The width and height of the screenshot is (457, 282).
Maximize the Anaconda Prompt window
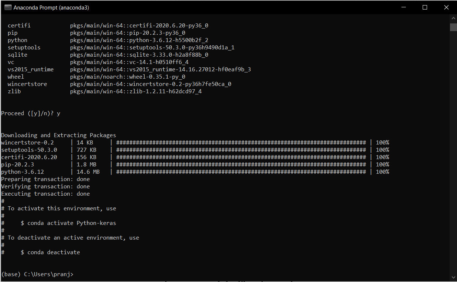tap(425, 7)
